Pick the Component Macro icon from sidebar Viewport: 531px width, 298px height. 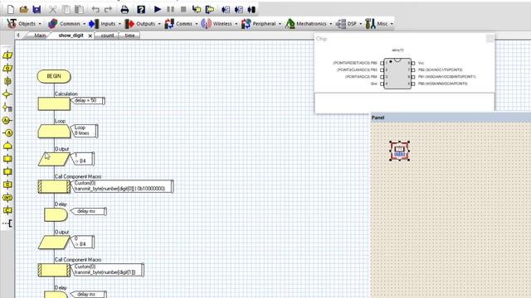coord(7,171)
